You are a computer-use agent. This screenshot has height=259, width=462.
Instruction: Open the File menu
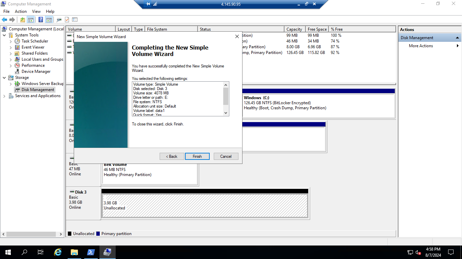[6, 11]
